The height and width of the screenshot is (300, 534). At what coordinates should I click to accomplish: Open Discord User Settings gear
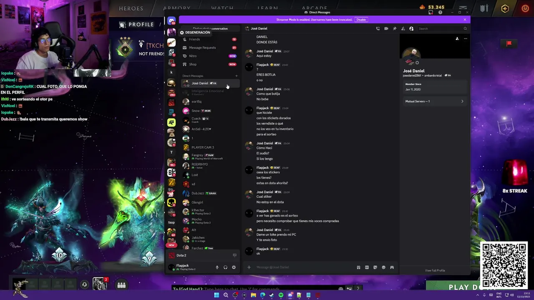[234, 267]
